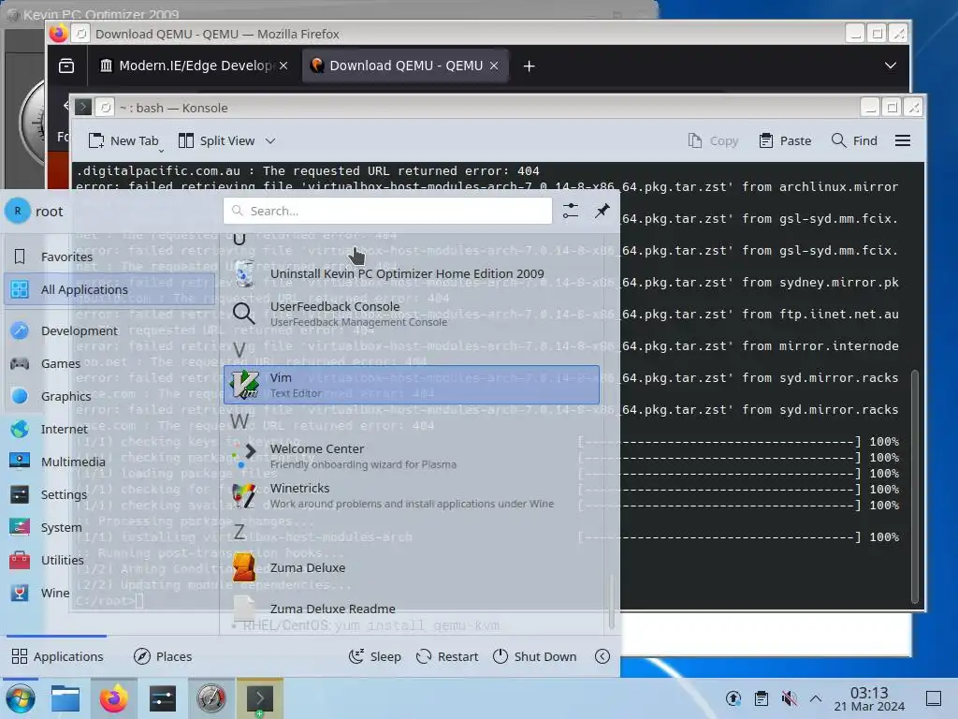Launch Zuma Deluxe
This screenshot has height=719, width=958.
click(412, 567)
